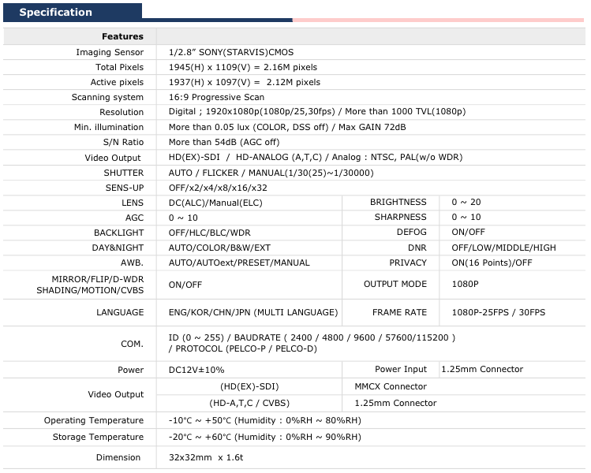591x473 pixels.
Task: Select ENG/KOR/CHN/JPN (MULTI LANGUAGE) value
Action: pos(253,312)
